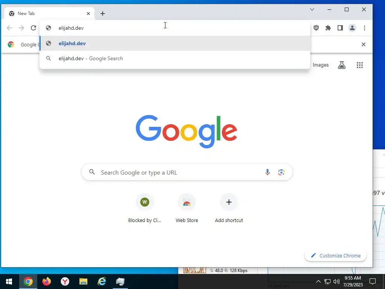Open the tab search chevron dropdown

(x=312, y=9)
